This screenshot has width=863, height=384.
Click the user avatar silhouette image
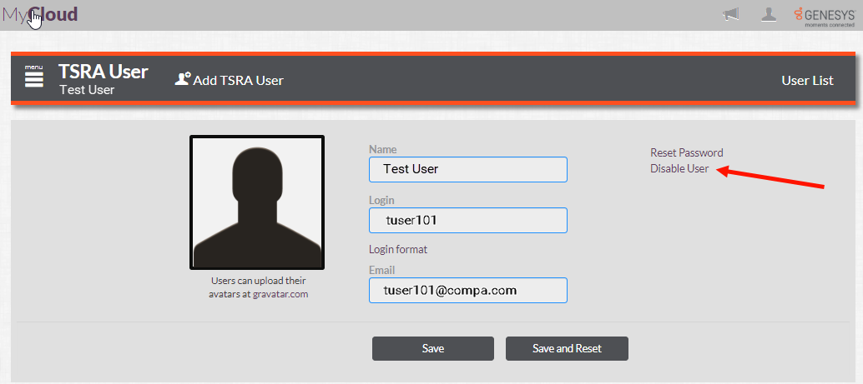[257, 202]
